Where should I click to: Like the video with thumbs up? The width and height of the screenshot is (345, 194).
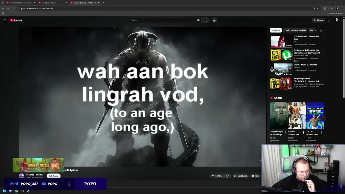(x=217, y=176)
